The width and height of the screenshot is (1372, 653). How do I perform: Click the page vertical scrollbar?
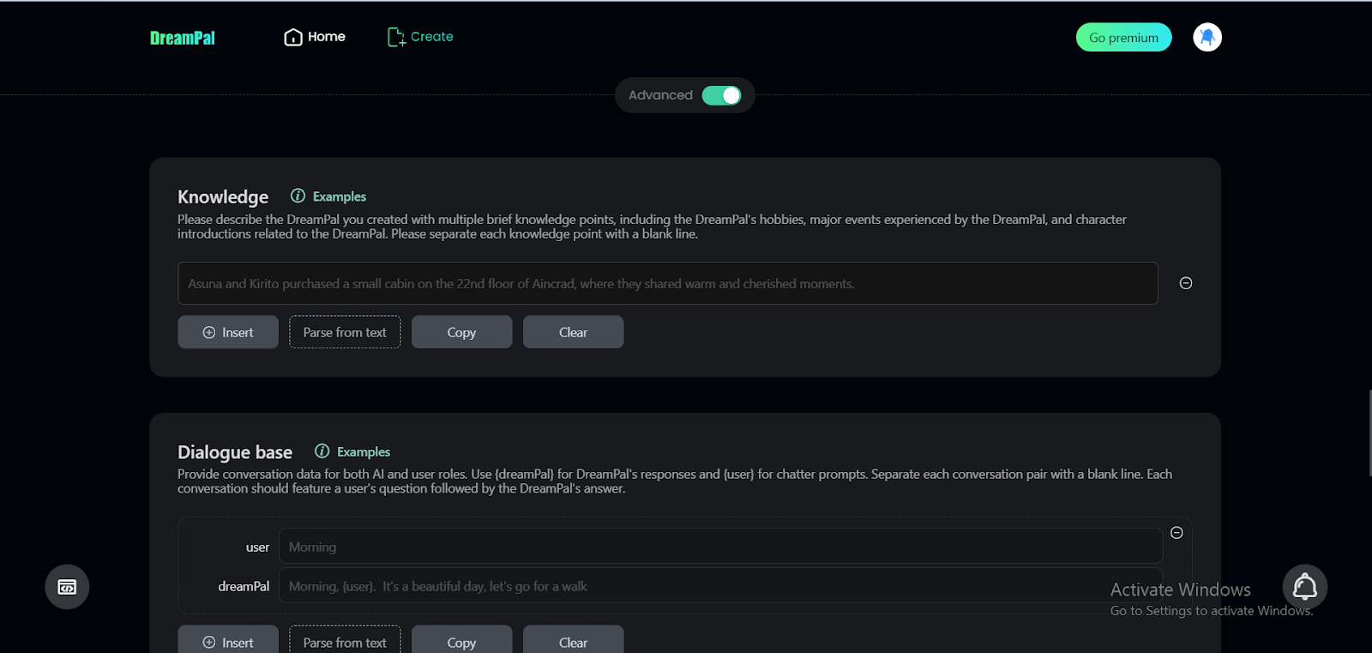pyautogui.click(x=1369, y=433)
